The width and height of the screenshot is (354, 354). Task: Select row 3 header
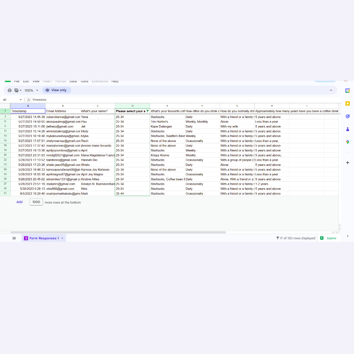pos(5,117)
